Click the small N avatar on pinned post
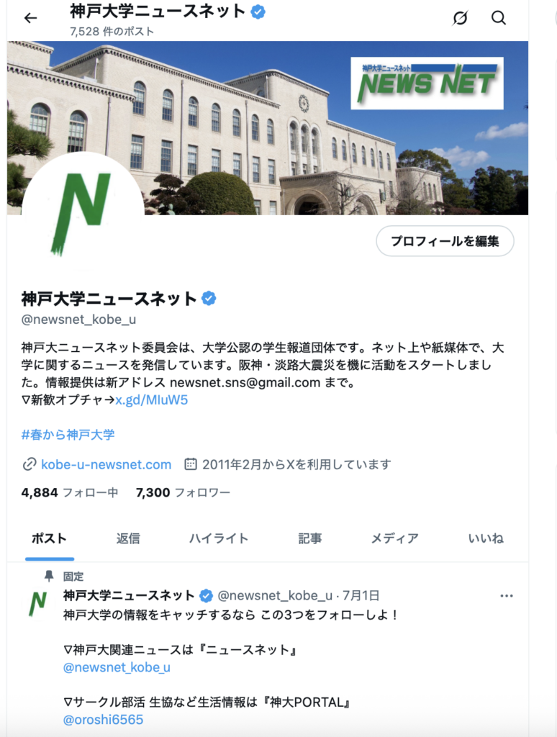This screenshot has width=557, height=737. [x=39, y=603]
